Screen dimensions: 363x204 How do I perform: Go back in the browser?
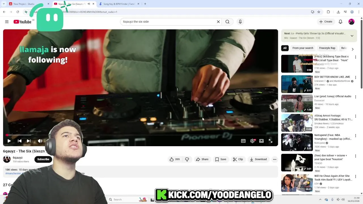pyautogui.click(x=4, y=12)
